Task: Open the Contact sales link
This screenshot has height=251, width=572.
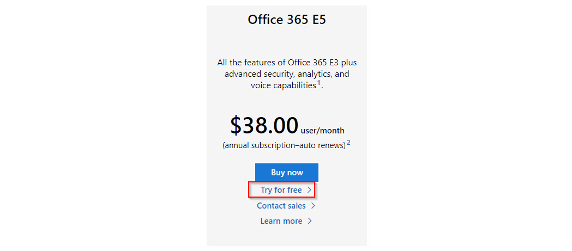Action: (x=281, y=206)
